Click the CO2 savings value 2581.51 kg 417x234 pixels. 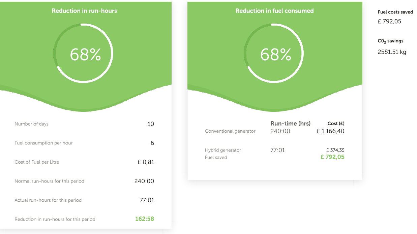392,52
